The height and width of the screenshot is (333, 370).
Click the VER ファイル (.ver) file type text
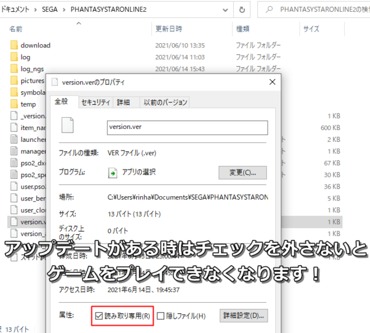point(132,153)
